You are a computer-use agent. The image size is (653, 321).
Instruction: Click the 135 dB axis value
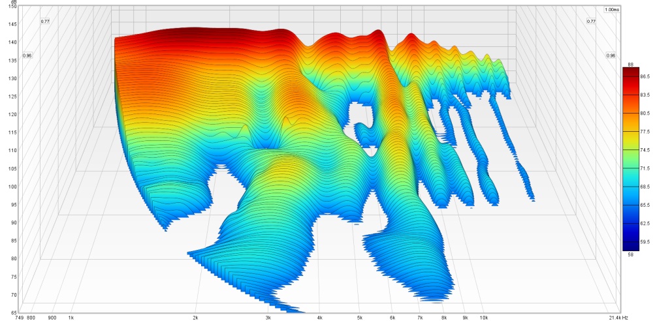12,61
